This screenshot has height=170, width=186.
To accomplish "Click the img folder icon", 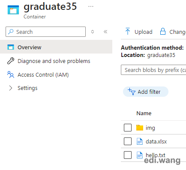I will [x=140, y=128].
